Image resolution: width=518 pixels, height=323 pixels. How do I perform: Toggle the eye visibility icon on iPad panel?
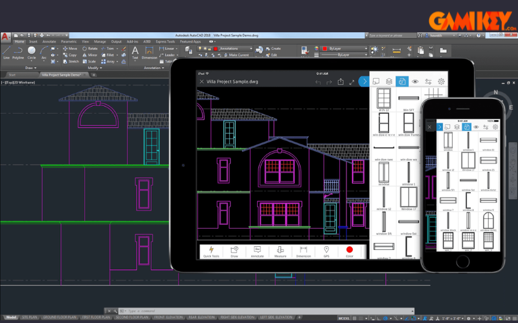[415, 81]
